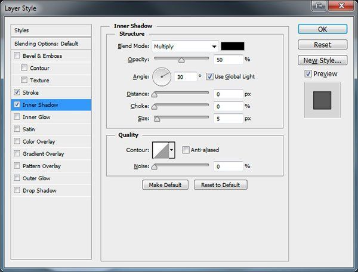Click Make Default button
The height and width of the screenshot is (272, 358).
tap(165, 185)
